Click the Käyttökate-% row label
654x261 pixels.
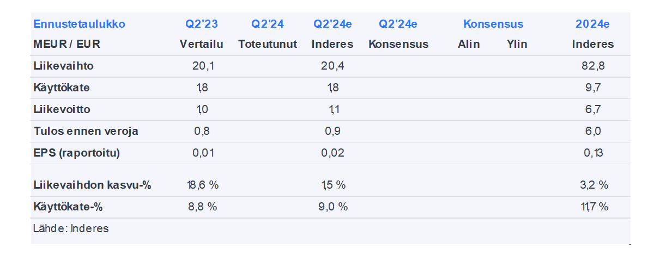[x=68, y=207]
